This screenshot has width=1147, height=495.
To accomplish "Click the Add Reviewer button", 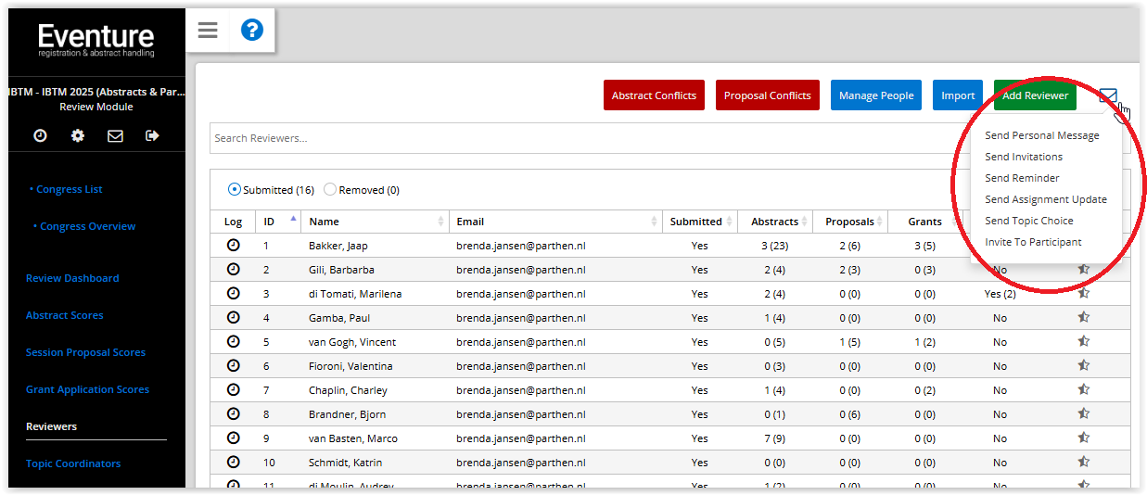I will [x=1035, y=95].
